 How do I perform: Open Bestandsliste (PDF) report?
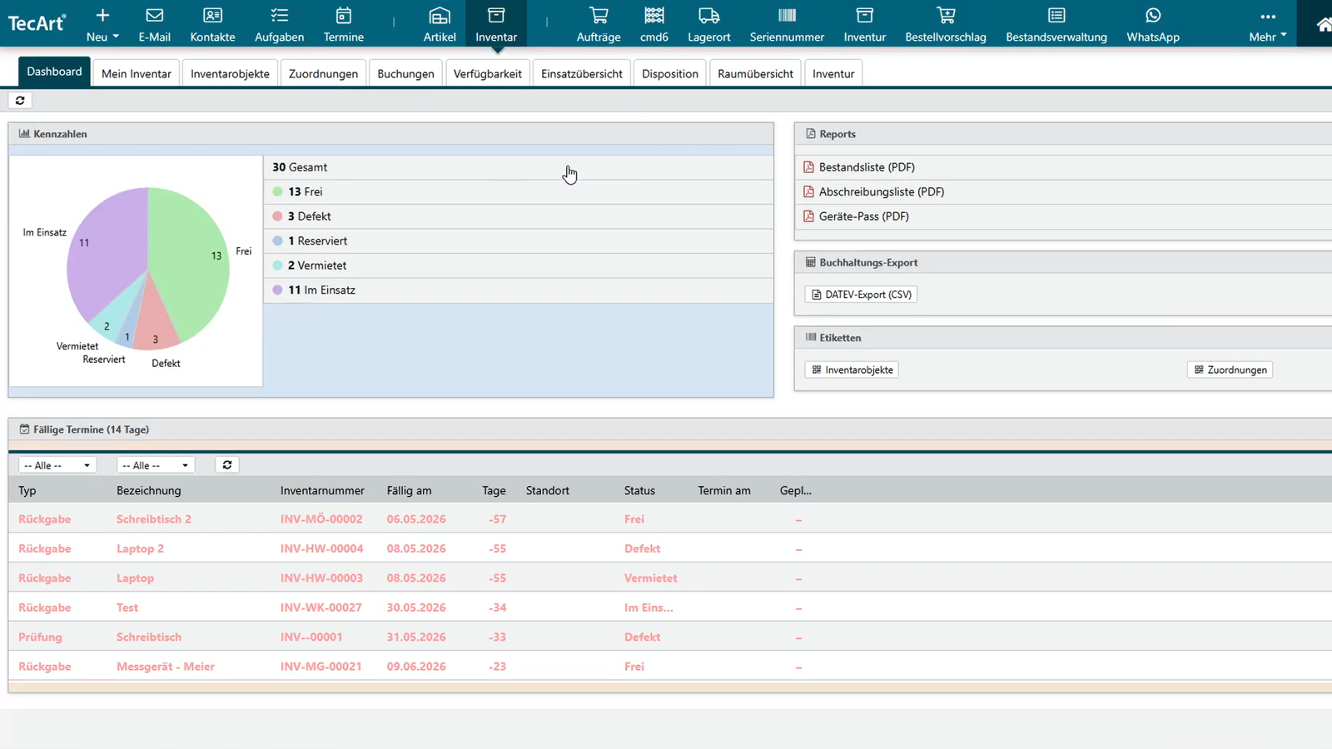coord(867,167)
